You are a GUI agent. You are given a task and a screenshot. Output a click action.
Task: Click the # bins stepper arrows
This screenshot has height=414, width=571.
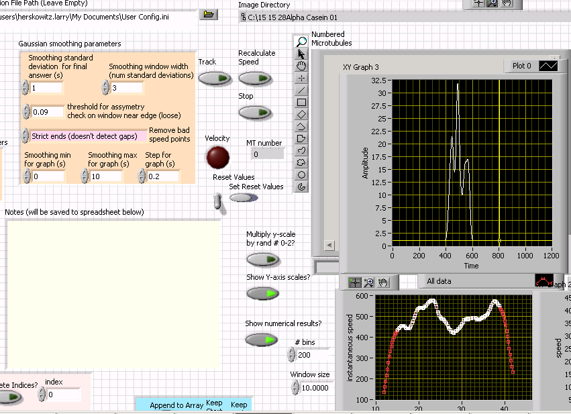(x=291, y=355)
